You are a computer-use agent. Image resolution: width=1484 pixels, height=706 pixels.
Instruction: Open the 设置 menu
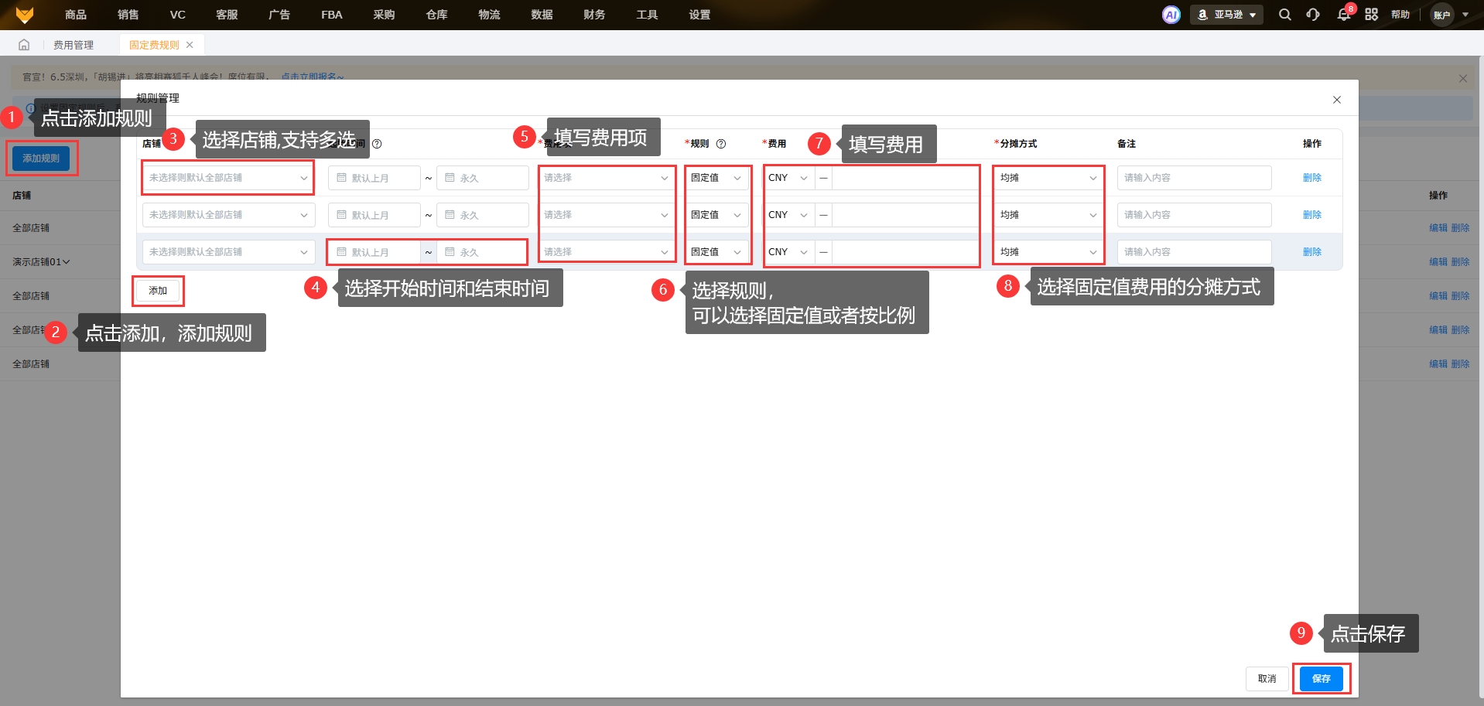pos(699,15)
